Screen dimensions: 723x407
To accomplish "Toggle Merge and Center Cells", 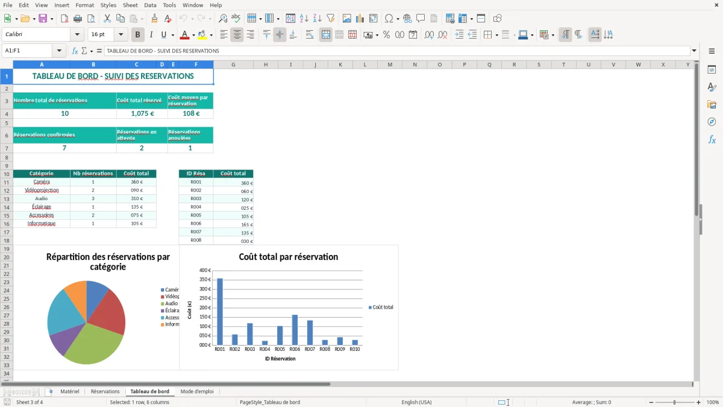I will (x=326, y=35).
